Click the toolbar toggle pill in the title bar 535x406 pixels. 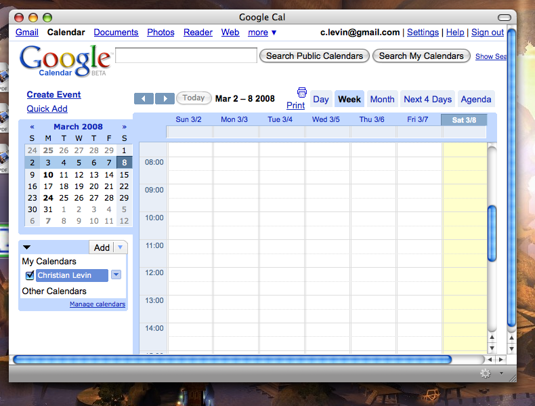505,17
